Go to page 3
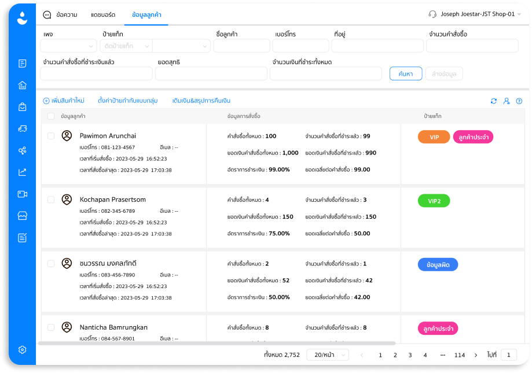The height and width of the screenshot is (373, 532). coord(410,355)
